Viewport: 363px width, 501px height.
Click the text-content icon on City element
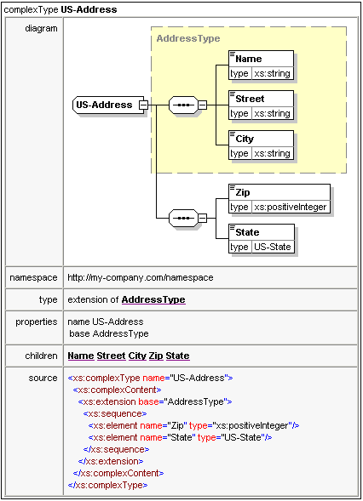233,134
